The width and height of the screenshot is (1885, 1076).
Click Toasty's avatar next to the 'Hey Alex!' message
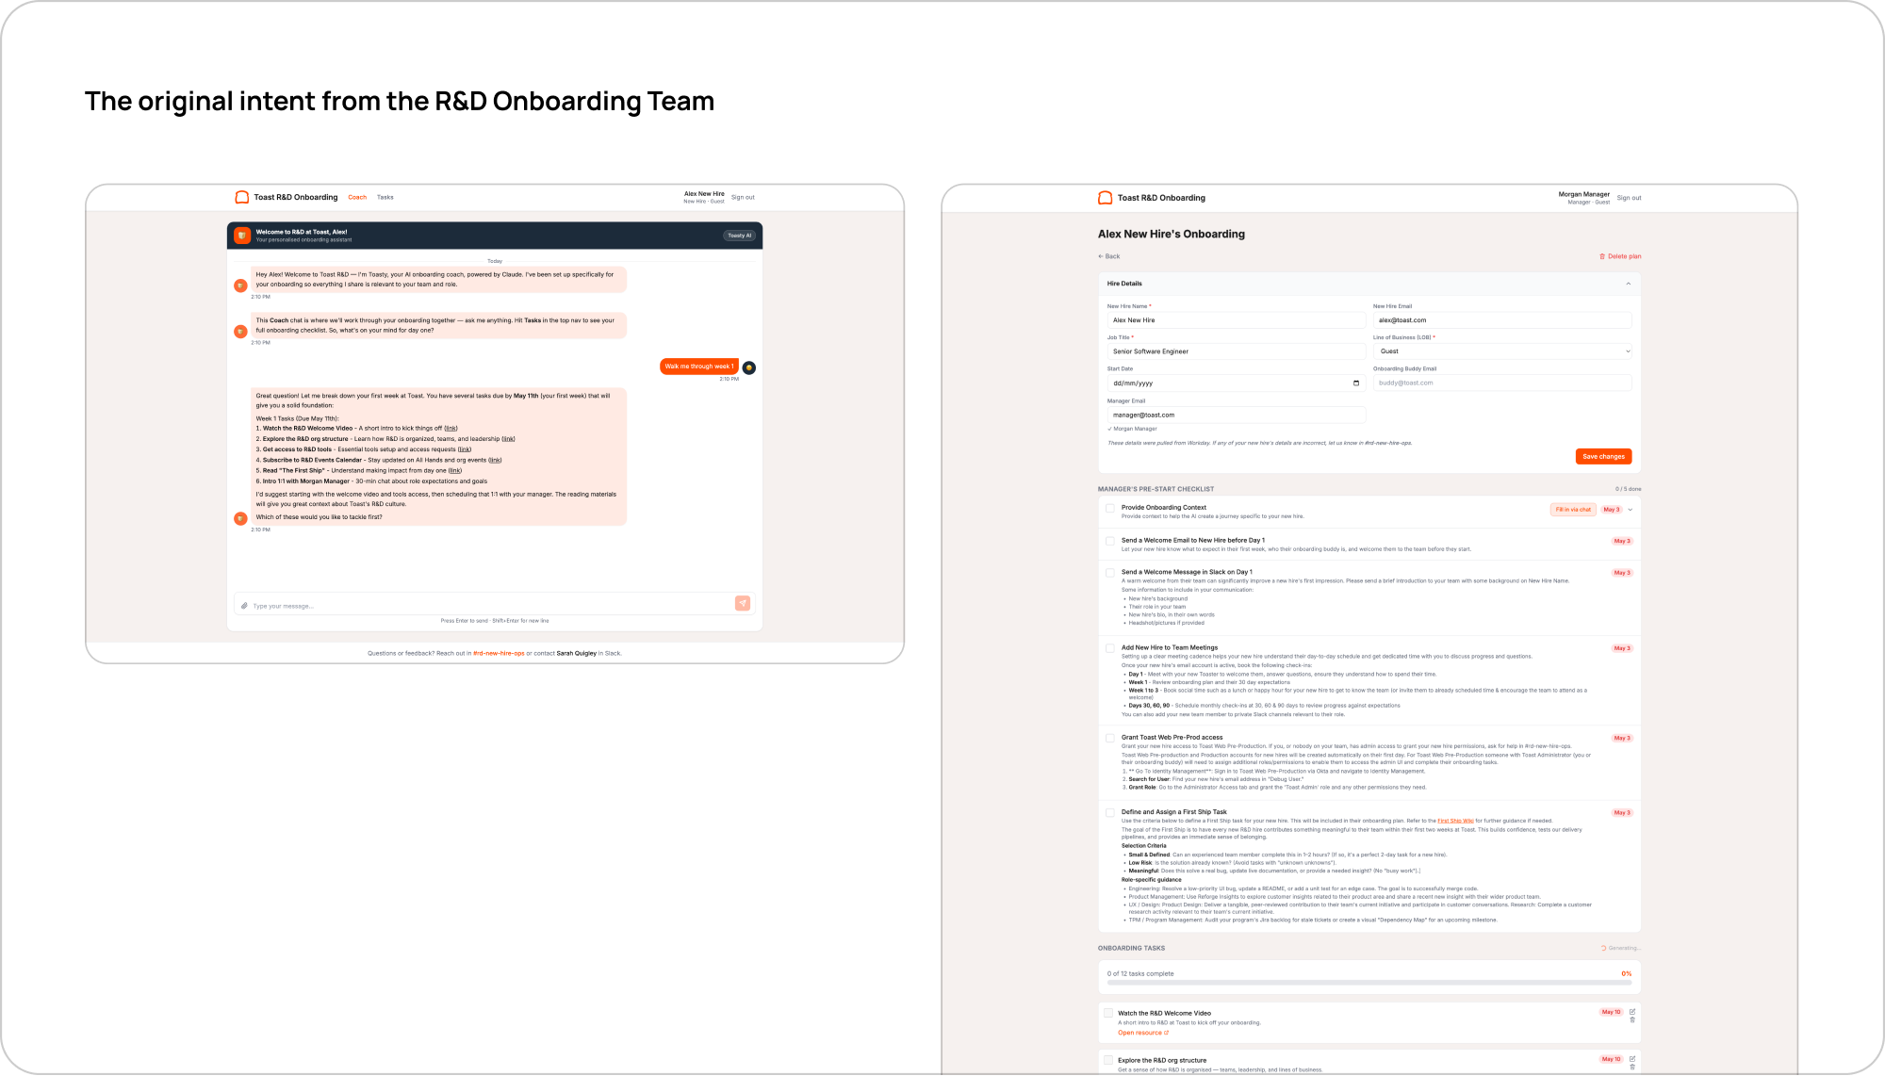240,285
